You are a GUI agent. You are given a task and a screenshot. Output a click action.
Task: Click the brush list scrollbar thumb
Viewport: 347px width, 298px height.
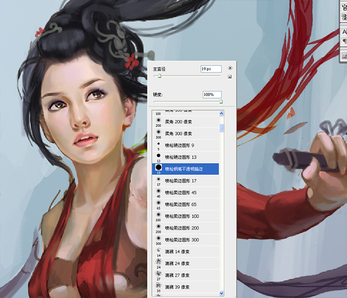click(222, 128)
